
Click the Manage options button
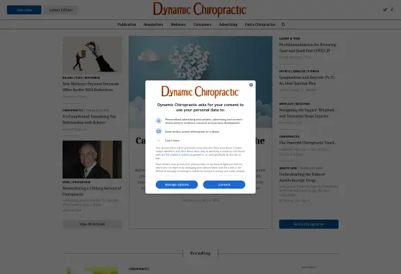[177, 184]
